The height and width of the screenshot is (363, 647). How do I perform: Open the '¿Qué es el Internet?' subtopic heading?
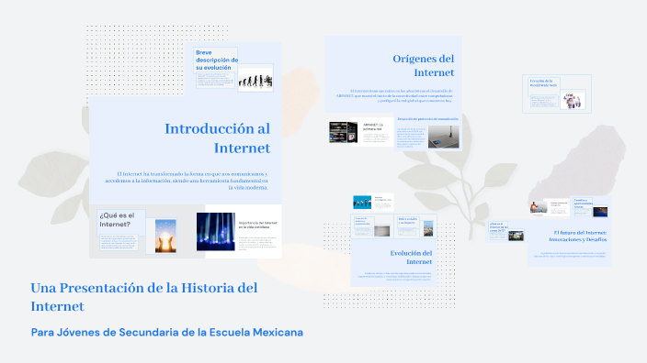118,220
